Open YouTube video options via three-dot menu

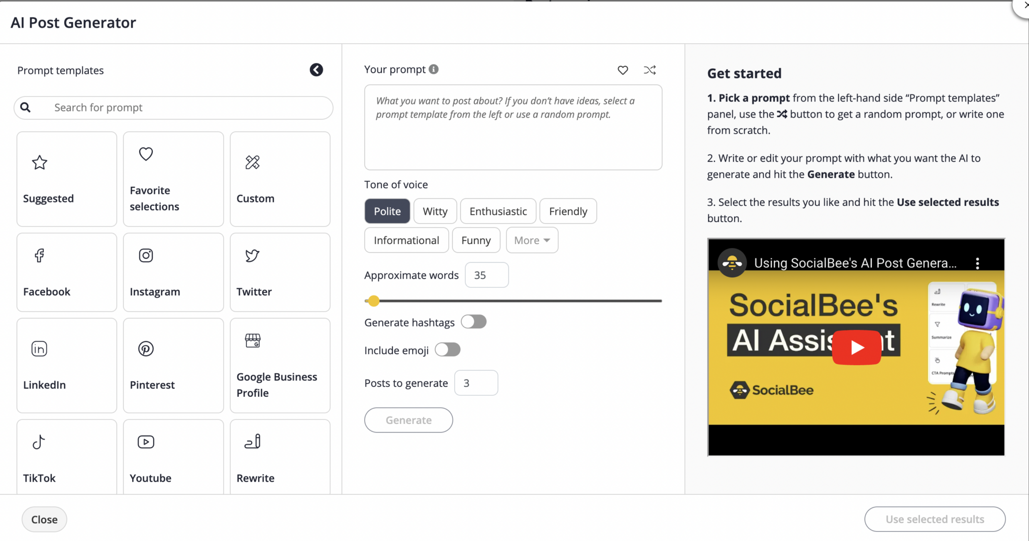(x=977, y=262)
